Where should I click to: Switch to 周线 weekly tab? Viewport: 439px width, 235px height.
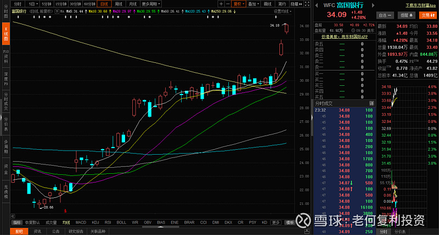(119, 4)
